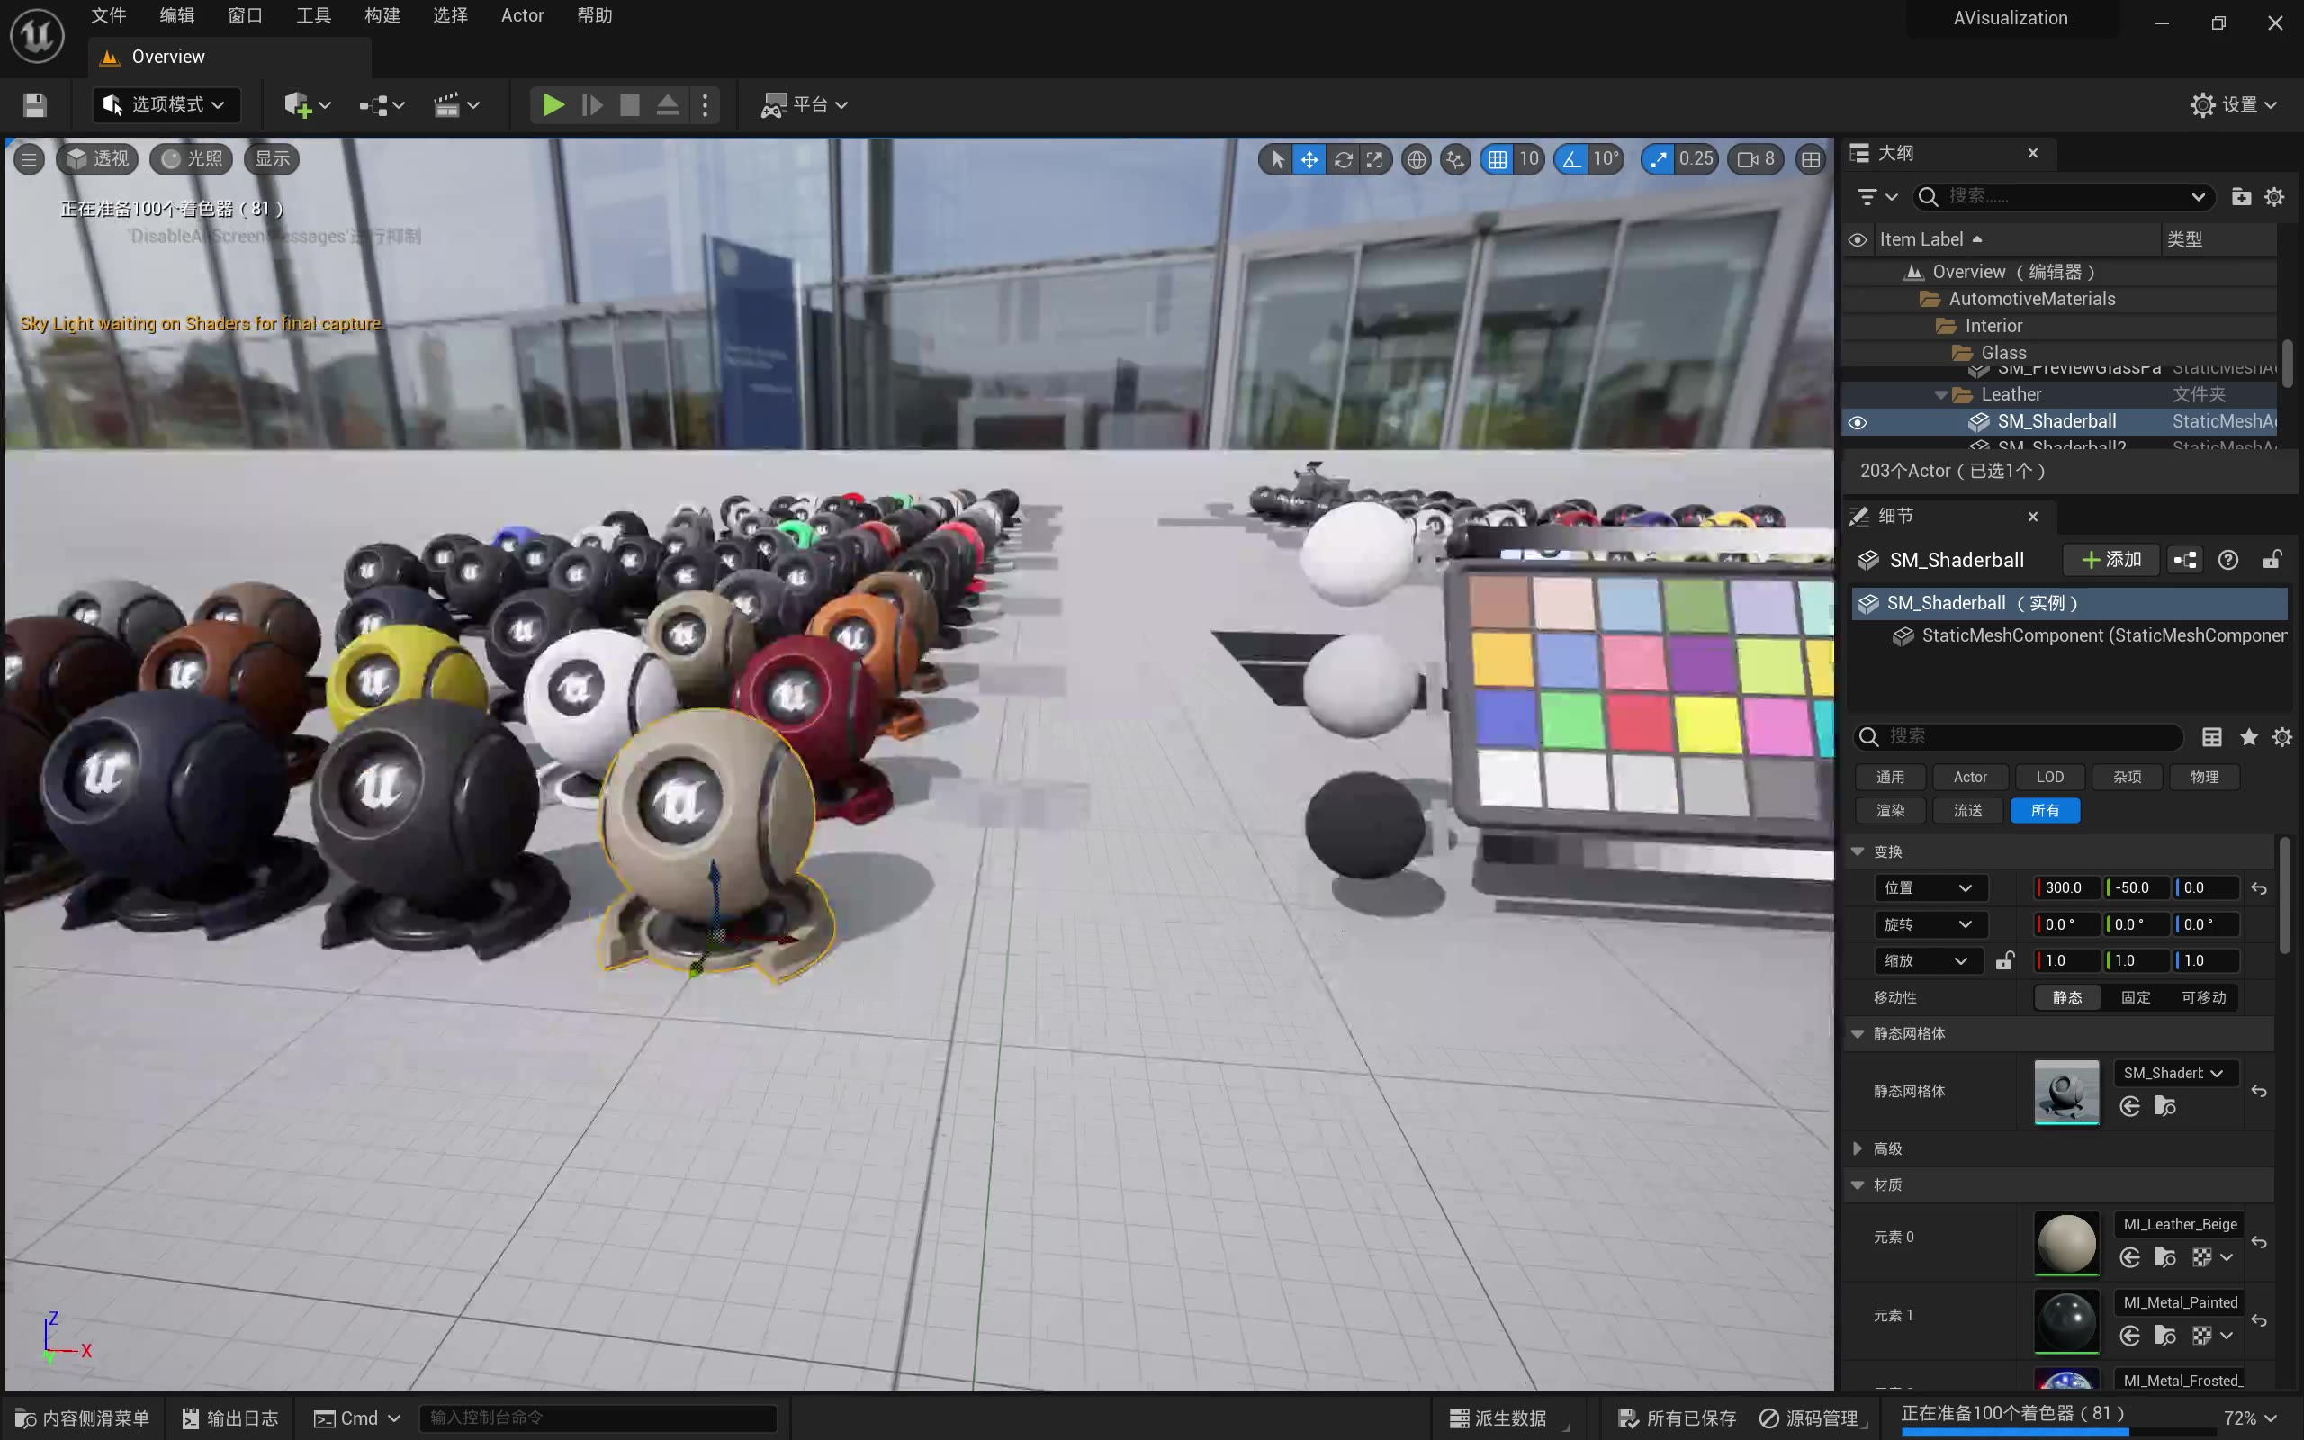Open the 位置 location type dropdown

[1929, 887]
